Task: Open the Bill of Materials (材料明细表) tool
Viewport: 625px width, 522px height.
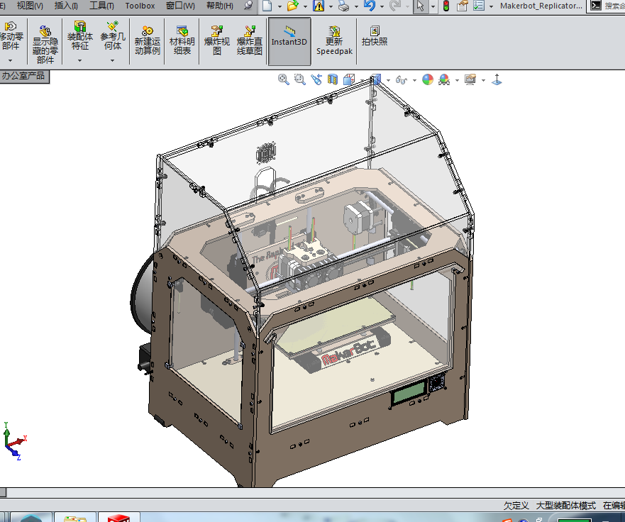Action: click(x=183, y=41)
